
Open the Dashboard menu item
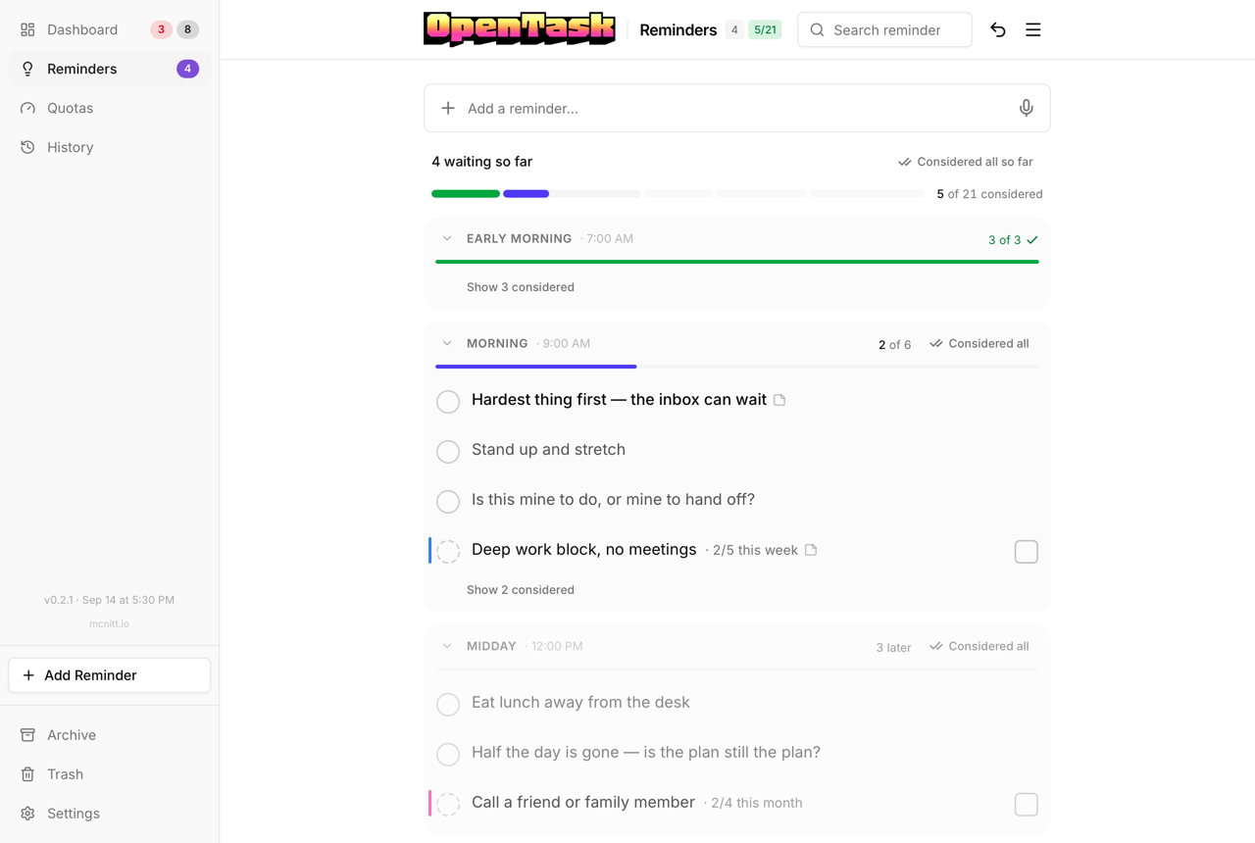coord(110,29)
